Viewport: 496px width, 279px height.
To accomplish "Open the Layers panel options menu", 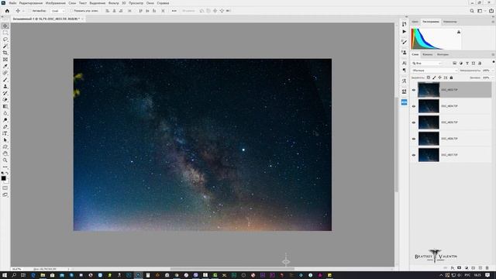I will coord(493,55).
